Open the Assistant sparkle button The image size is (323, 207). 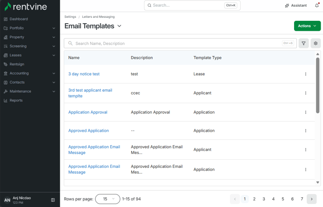(x=296, y=6)
